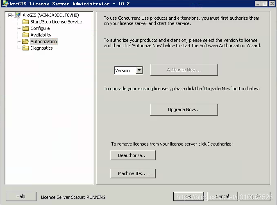Click the ArcGIS app icon in title bar
Image resolution: width=277 pixels, height=205 pixels.
coord(5,4)
